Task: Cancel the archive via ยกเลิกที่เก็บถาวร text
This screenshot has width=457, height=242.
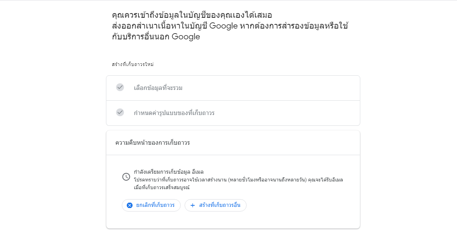Action: [x=155, y=205]
